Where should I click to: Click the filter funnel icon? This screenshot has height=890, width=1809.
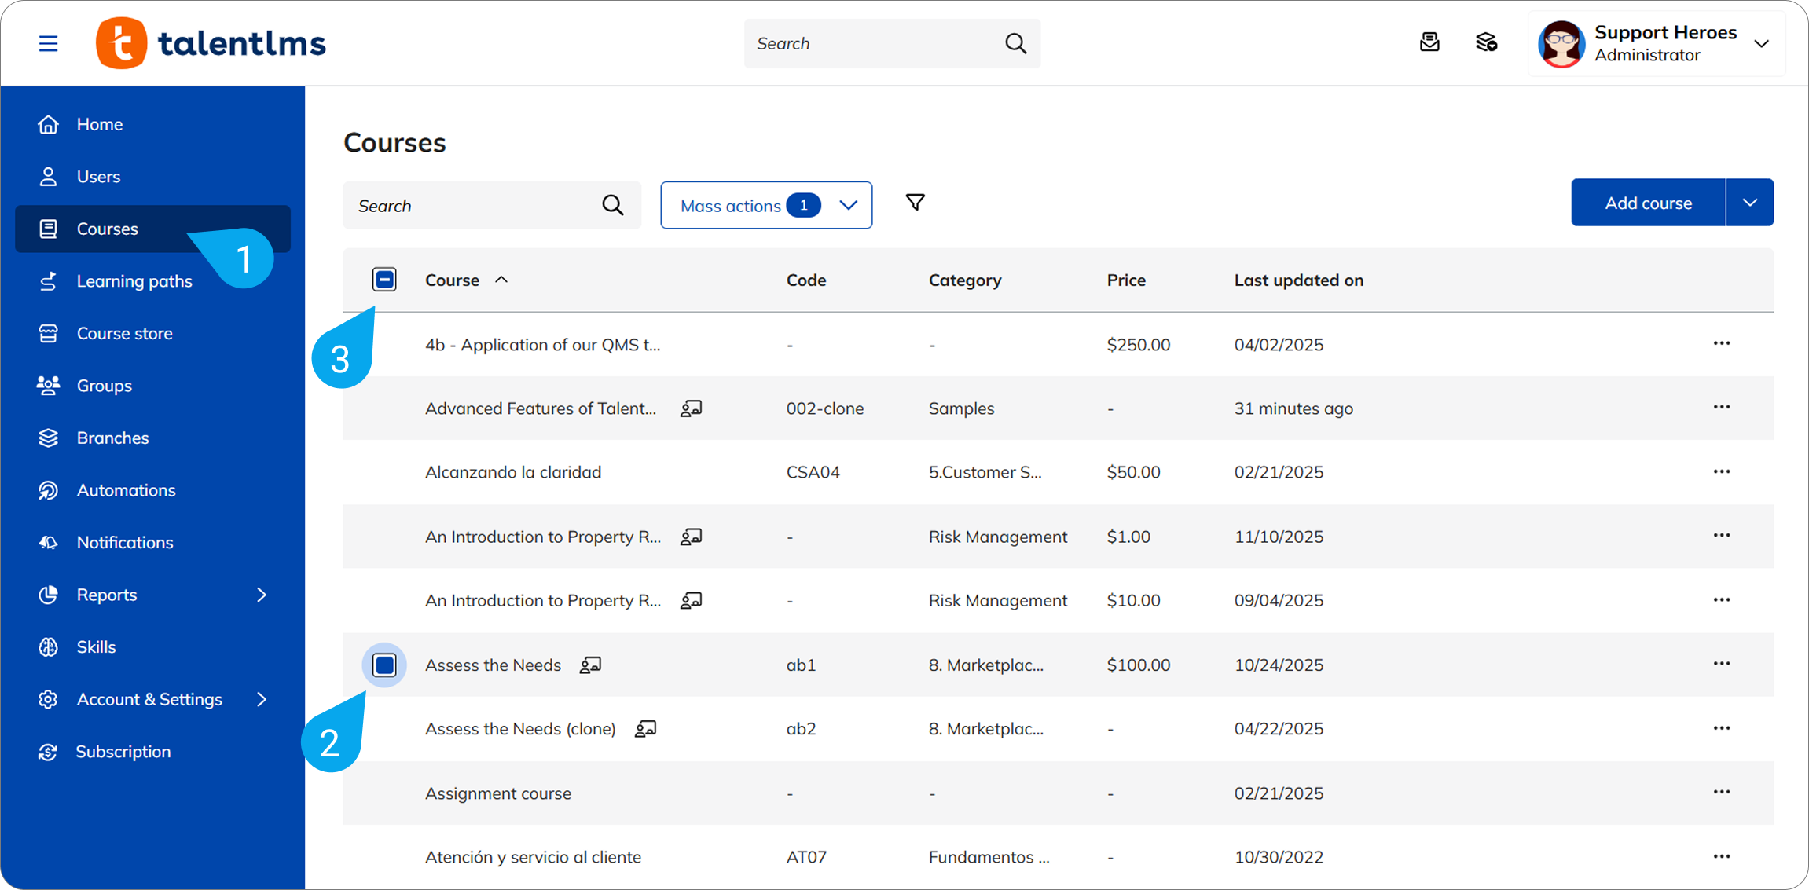click(915, 203)
